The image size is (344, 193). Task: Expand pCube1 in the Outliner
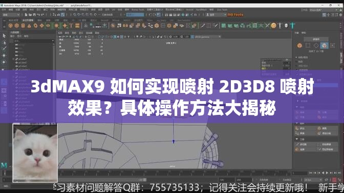coord(14,59)
